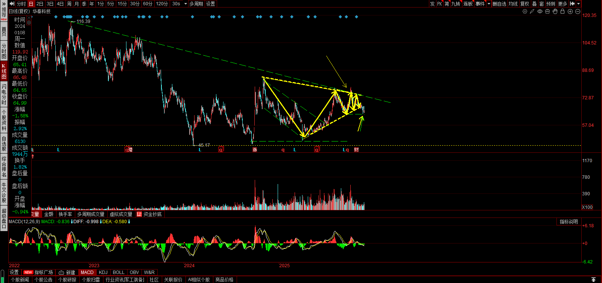
Task: Toggle the 窗 window option
Action: point(541,4)
